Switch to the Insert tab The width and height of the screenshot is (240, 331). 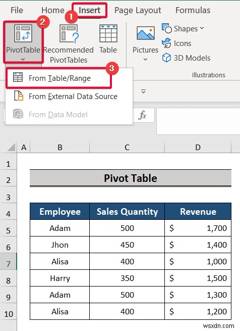point(89,10)
